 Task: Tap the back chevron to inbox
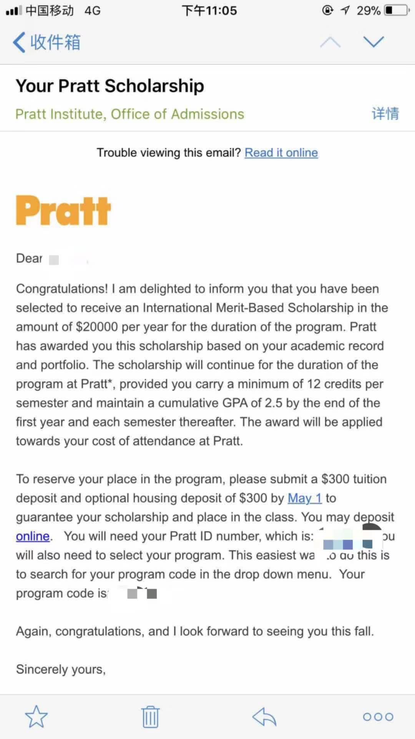click(19, 42)
